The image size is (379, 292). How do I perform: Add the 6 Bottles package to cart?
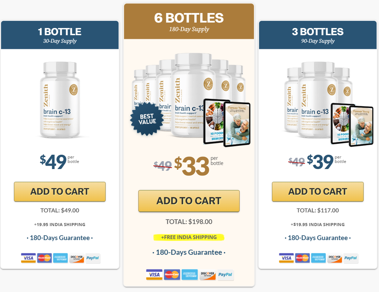(x=189, y=201)
